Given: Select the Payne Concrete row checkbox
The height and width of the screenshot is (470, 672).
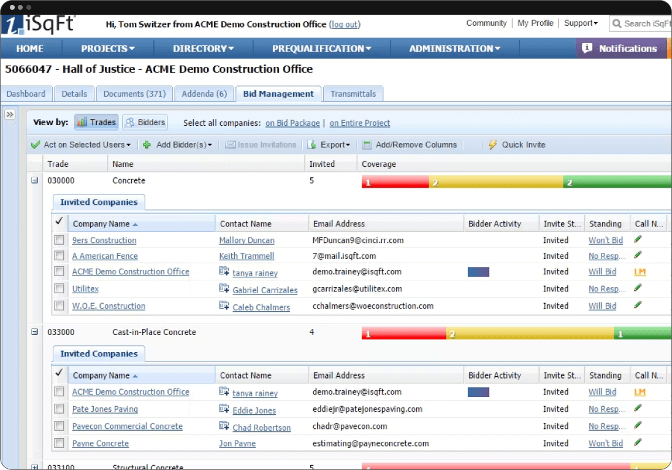Looking at the screenshot, I should click(x=59, y=443).
